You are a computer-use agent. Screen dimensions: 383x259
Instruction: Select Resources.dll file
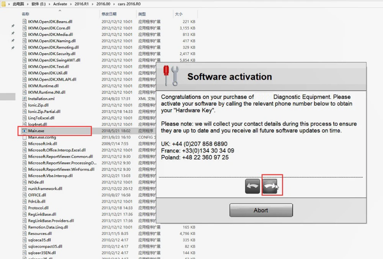pos(40,234)
